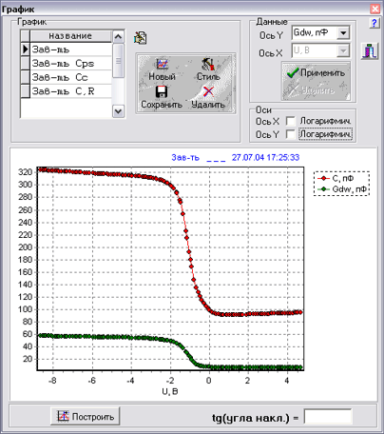Open the Ось Y Gdw, пФ dropdown
The image size is (384, 434).
tap(343, 32)
